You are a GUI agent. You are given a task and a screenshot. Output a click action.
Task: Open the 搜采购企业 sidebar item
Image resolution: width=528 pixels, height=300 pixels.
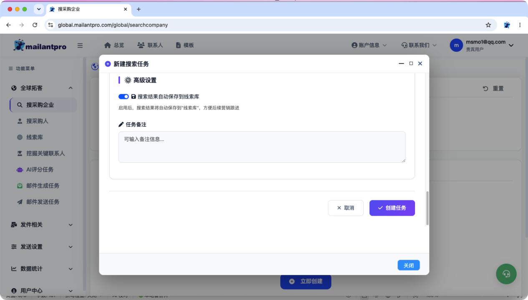tap(43, 105)
